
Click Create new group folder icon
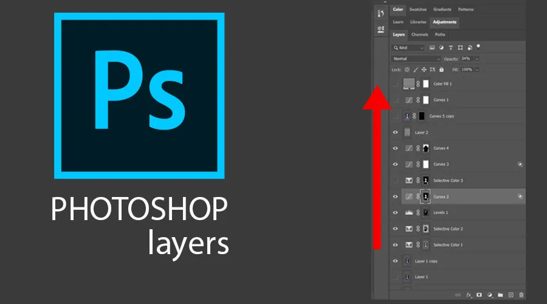(x=500, y=295)
